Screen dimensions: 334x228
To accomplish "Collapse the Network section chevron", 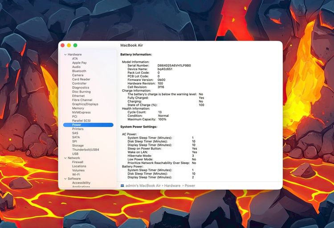I will tap(65, 158).
